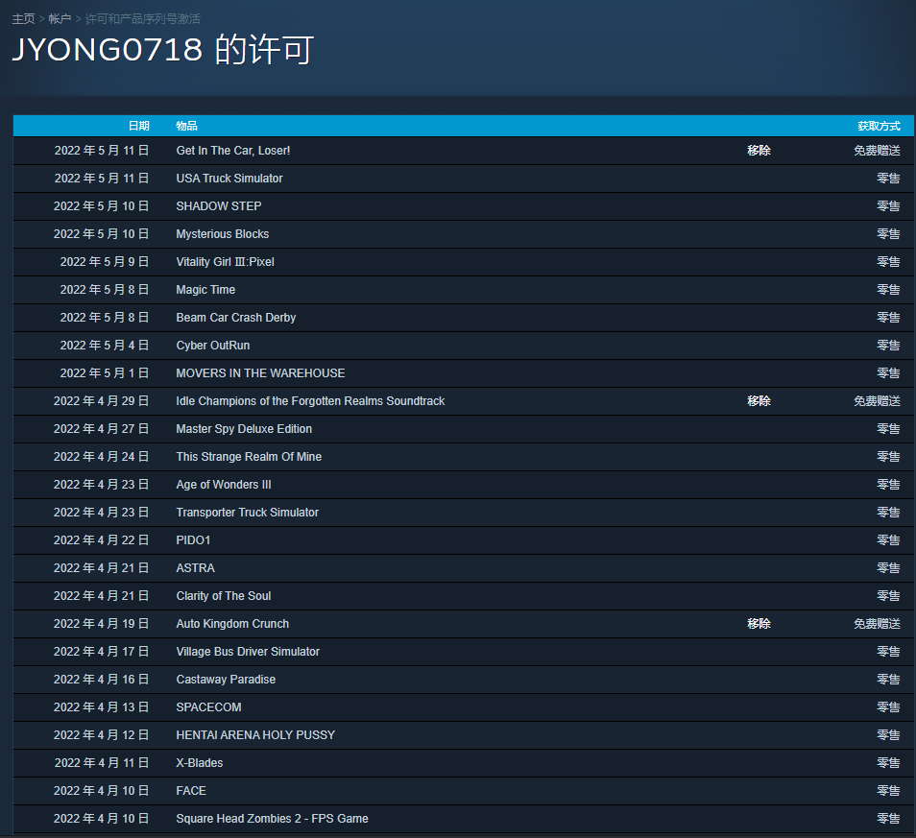Select the SPACECOM entry
The height and width of the screenshot is (838, 916).
pos(208,707)
